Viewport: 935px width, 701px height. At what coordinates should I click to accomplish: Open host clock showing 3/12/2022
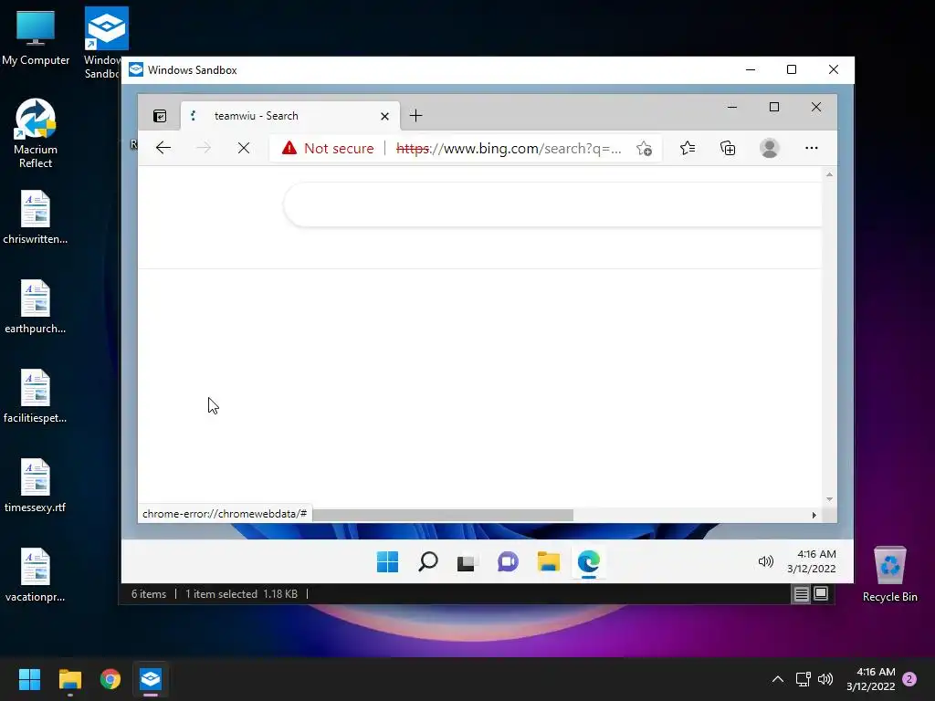pos(870,679)
